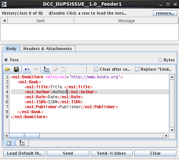Click the Load Default M... button
Viewport: 179px width, 160px height.
click(24, 153)
